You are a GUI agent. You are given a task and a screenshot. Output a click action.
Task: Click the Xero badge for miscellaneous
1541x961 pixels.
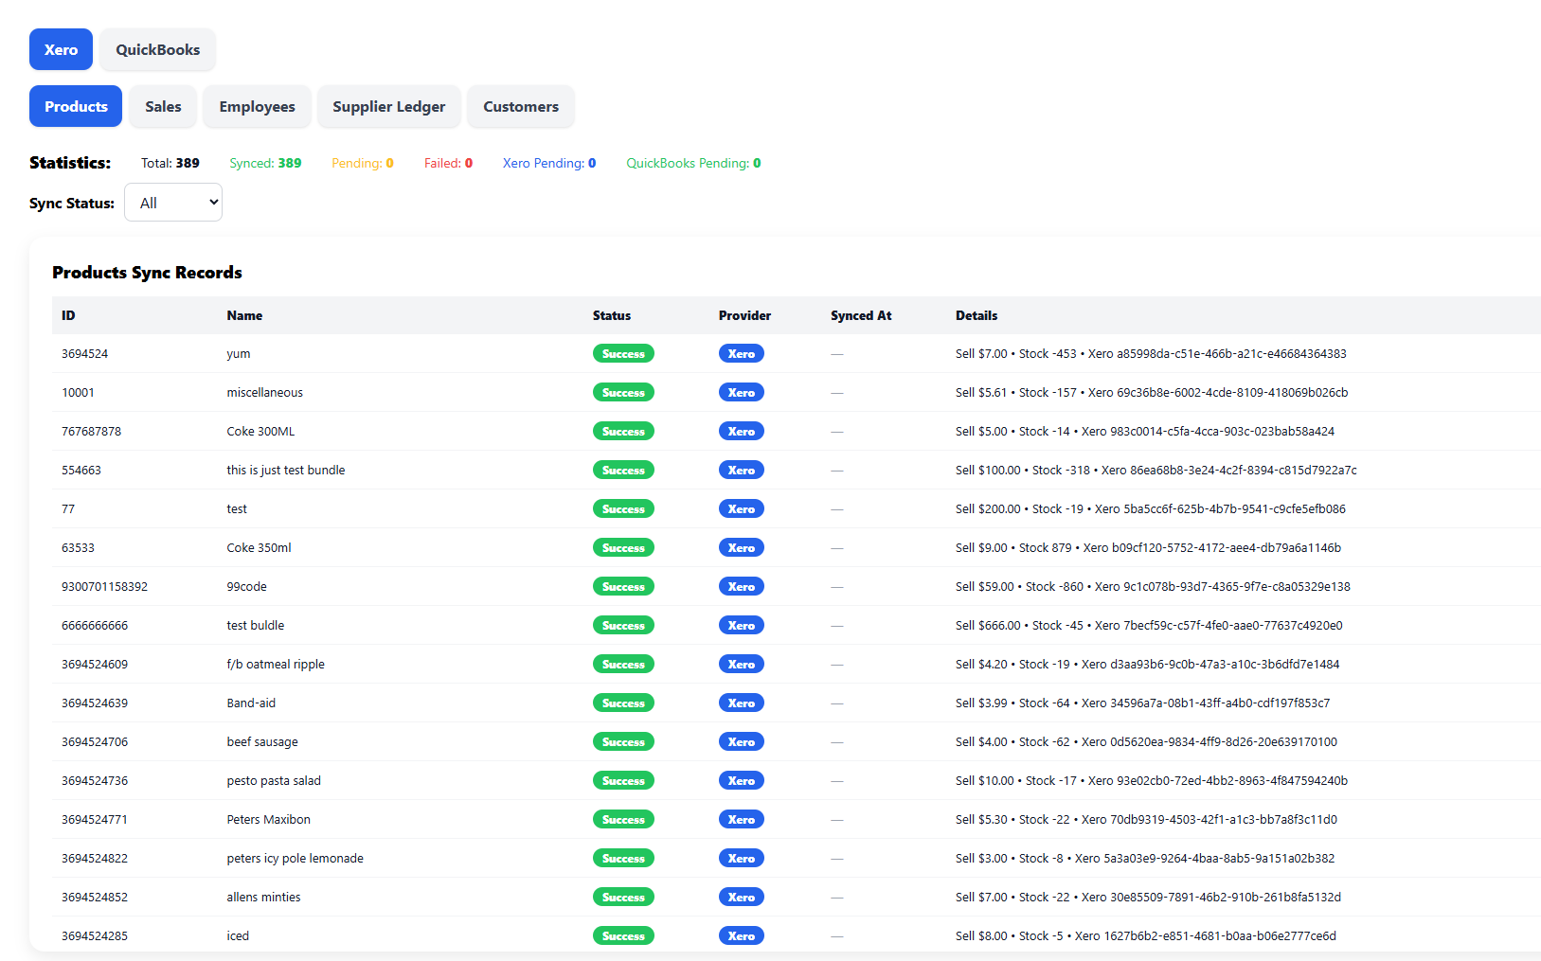(742, 392)
